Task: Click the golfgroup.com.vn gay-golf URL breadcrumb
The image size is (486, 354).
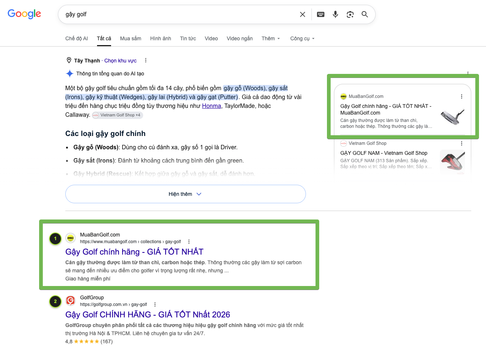Action: pos(113,304)
